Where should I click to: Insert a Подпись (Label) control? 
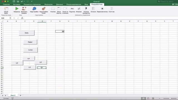pyautogui.click(x=72, y=10)
